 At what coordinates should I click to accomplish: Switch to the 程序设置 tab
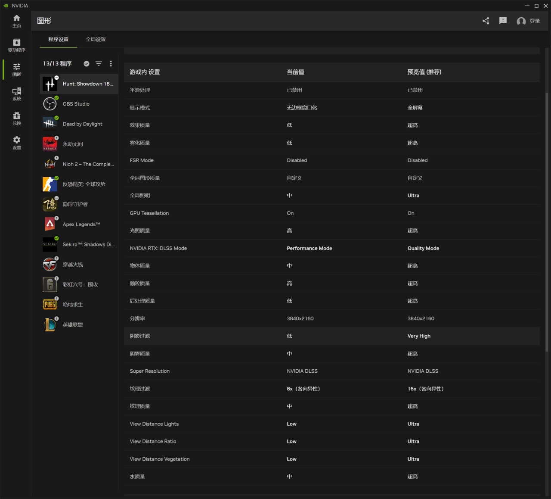coord(59,39)
